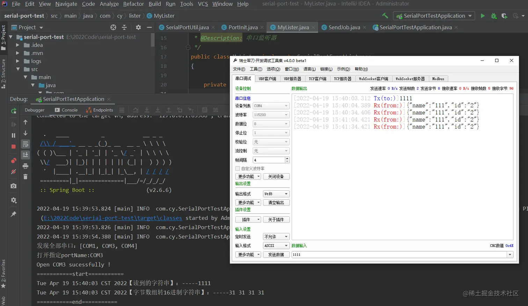
Task: Switch to the TCP服务器 tab
Action: pyautogui.click(x=343, y=79)
